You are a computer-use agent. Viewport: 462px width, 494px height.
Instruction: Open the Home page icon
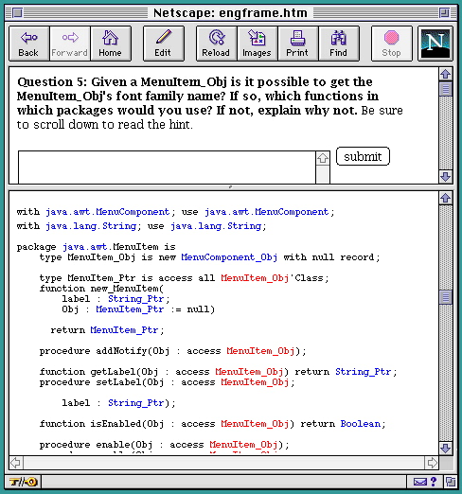coord(110,44)
